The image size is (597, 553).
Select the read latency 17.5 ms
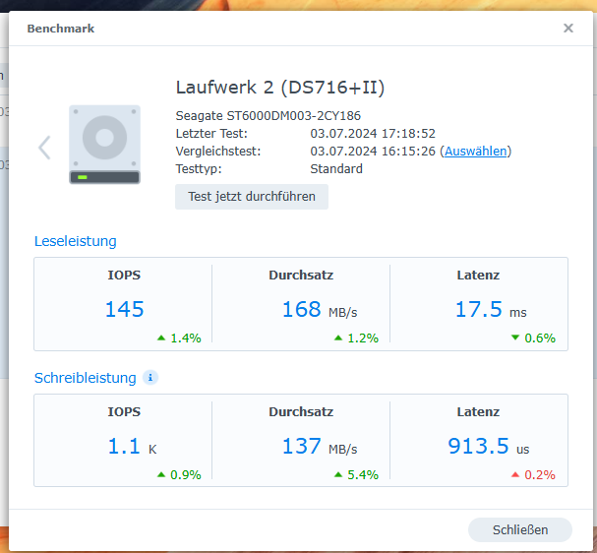tap(491, 309)
